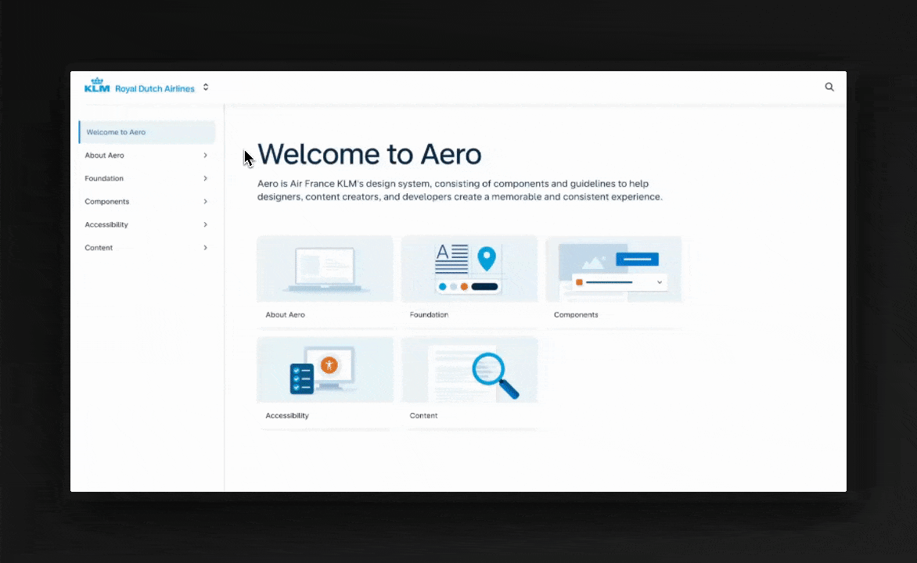Open Accessibility sidebar item

(x=147, y=224)
